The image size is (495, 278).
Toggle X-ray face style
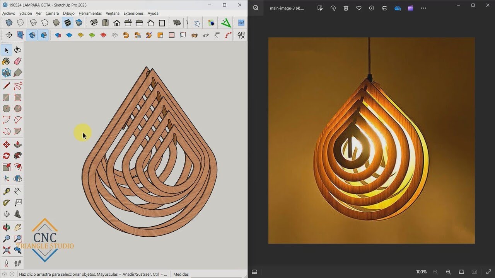click(9, 23)
